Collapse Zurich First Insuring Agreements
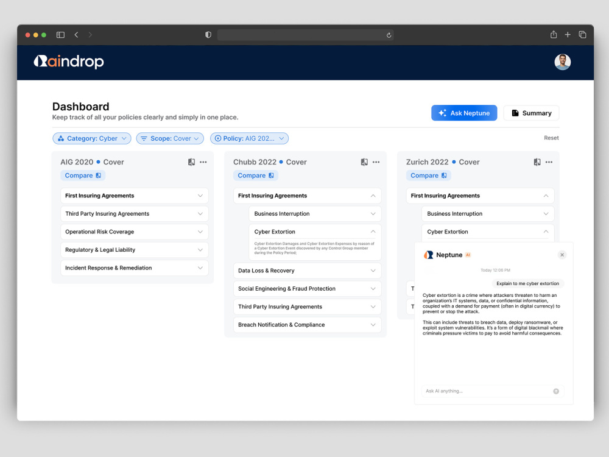The width and height of the screenshot is (609, 457). pos(480,196)
